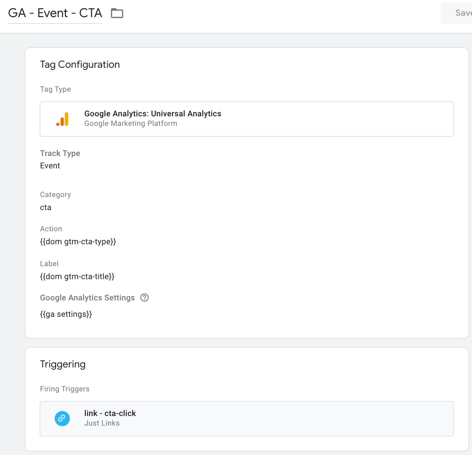Click the Action field label
This screenshot has height=455, width=472.
pyautogui.click(x=51, y=229)
